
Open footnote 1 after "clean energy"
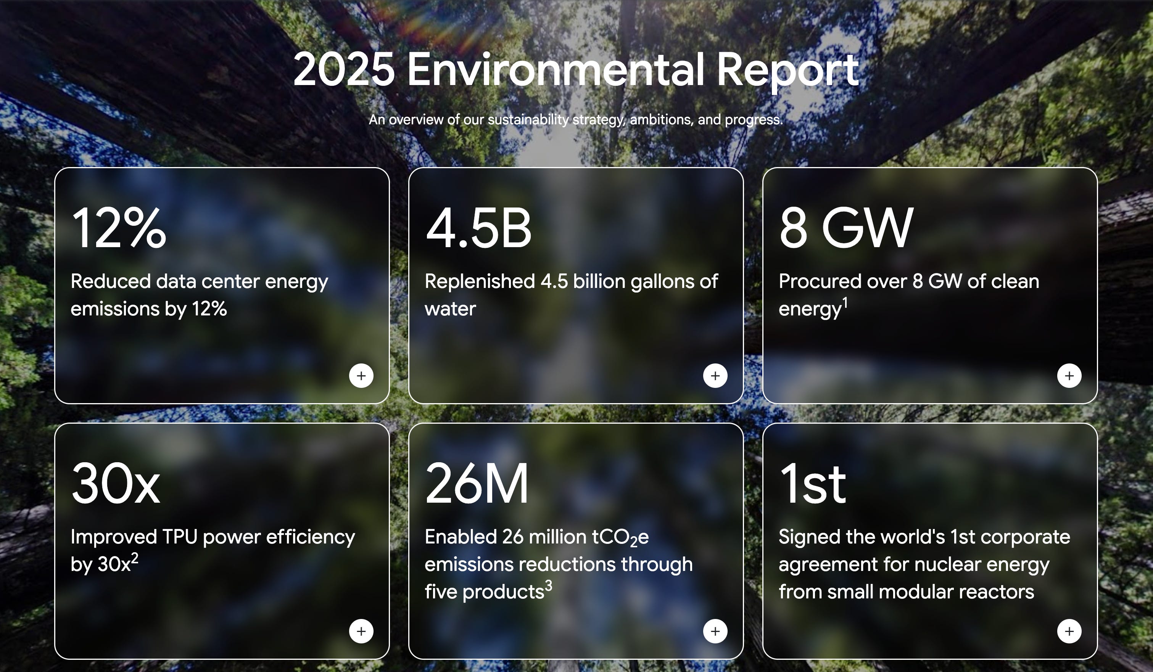(845, 303)
